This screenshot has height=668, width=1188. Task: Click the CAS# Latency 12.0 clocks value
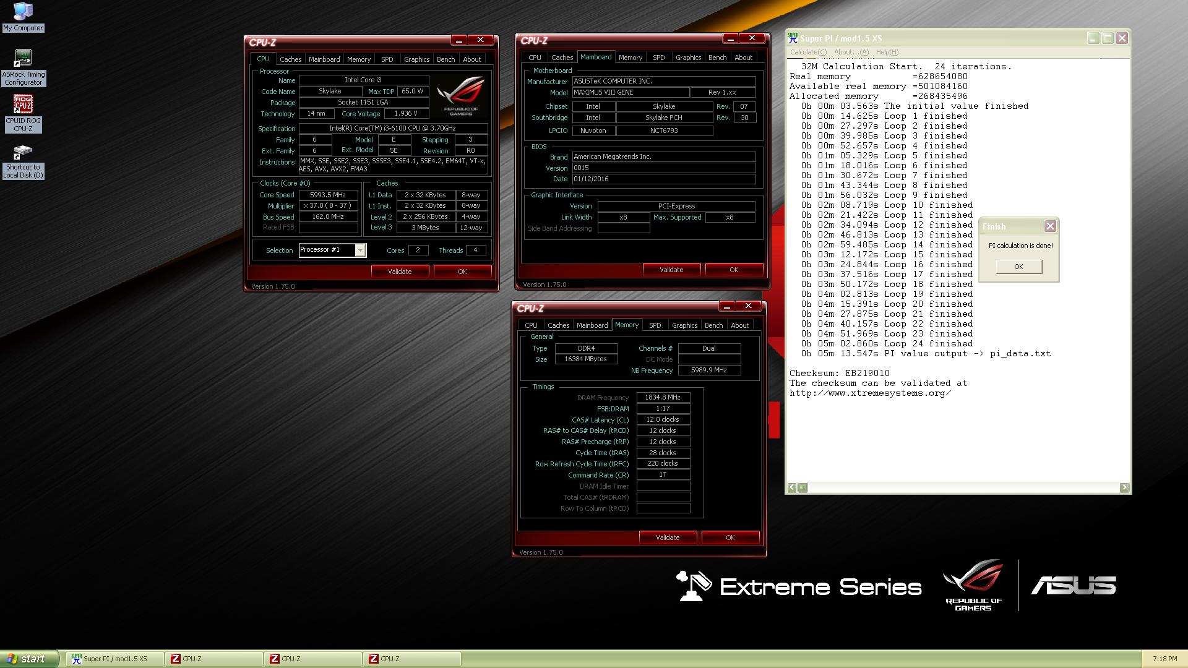tap(663, 419)
